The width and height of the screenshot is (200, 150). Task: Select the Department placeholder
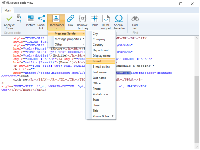click(100, 50)
